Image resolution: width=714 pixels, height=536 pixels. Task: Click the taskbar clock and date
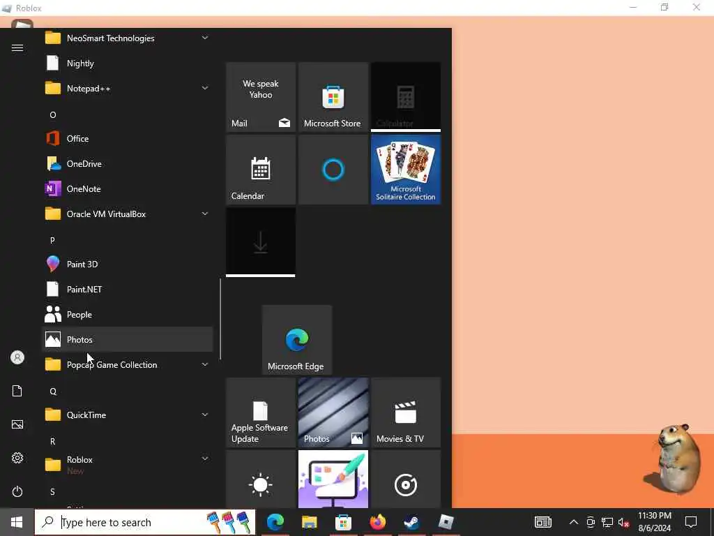pyautogui.click(x=654, y=522)
